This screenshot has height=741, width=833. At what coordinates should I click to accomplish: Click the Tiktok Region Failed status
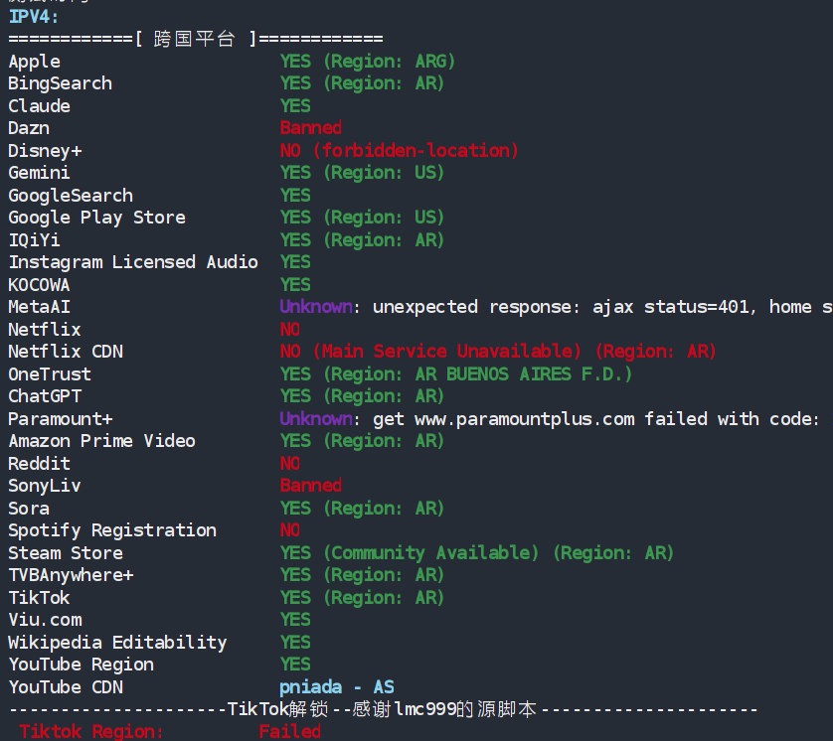[x=289, y=732]
